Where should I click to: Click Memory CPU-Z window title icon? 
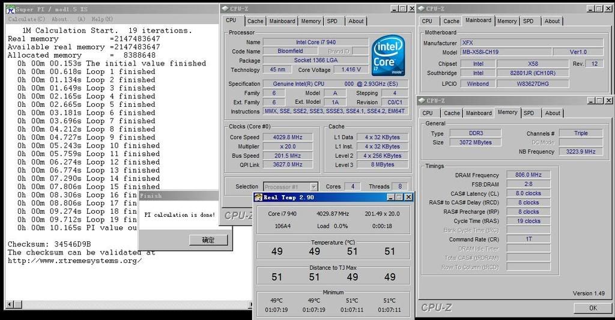422,100
